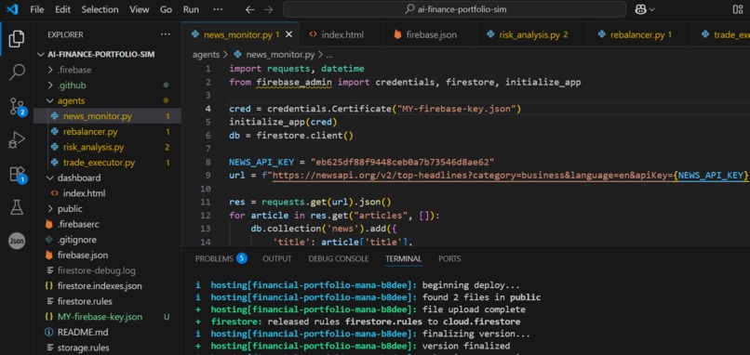Switch to the firebase.json tab
This screenshot has width=750, height=355.
pyautogui.click(x=431, y=34)
